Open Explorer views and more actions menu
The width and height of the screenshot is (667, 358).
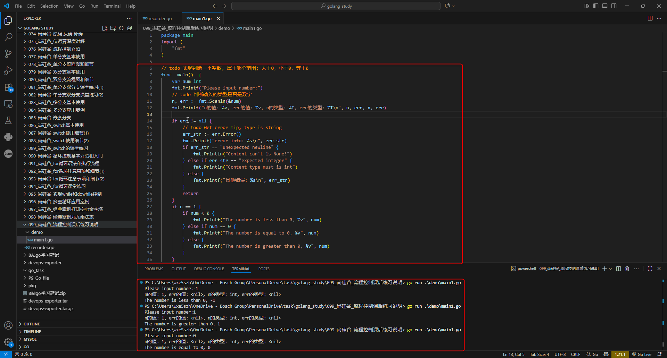(129, 18)
